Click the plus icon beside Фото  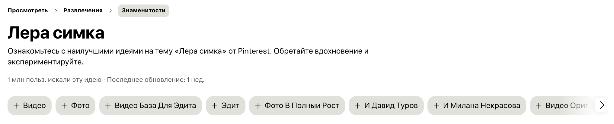64,106
